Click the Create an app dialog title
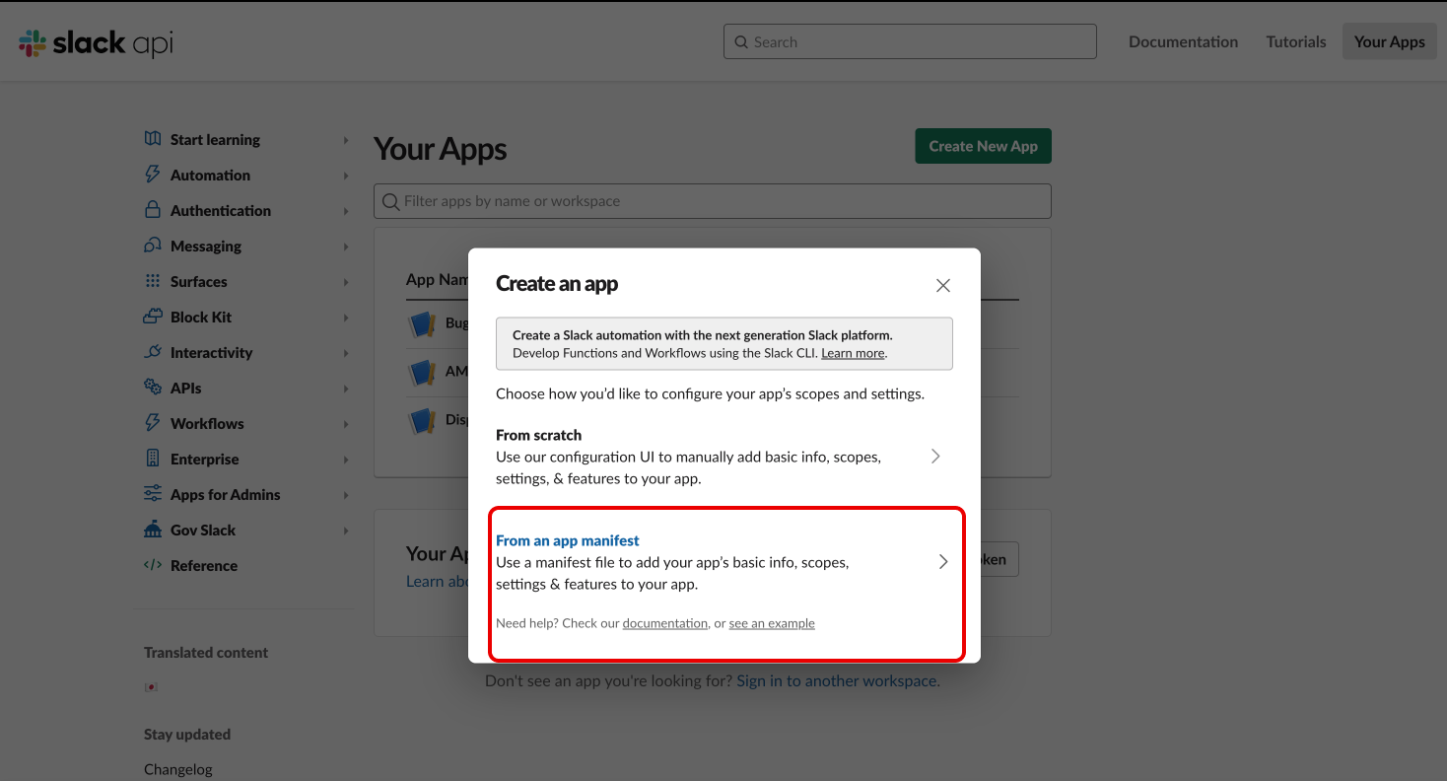The width and height of the screenshot is (1447, 781). 557,284
